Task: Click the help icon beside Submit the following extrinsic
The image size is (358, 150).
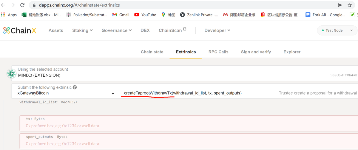Action: click(75, 87)
